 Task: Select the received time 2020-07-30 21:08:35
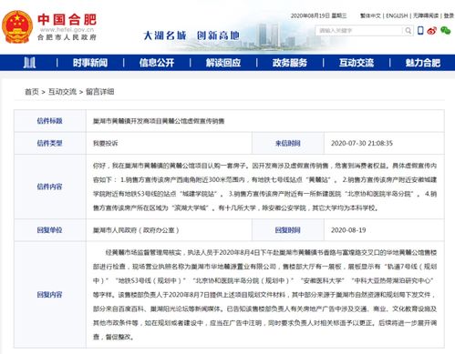362,143
